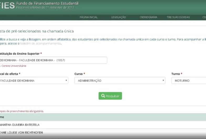206x139 pixels.
Task: Open the Local de oferta dropdown
Action: (34, 81)
